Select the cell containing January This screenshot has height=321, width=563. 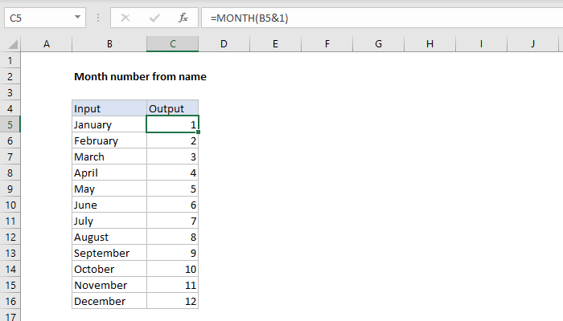point(109,124)
